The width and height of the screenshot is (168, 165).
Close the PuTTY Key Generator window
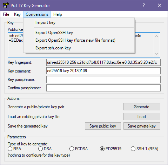coord(160,5)
